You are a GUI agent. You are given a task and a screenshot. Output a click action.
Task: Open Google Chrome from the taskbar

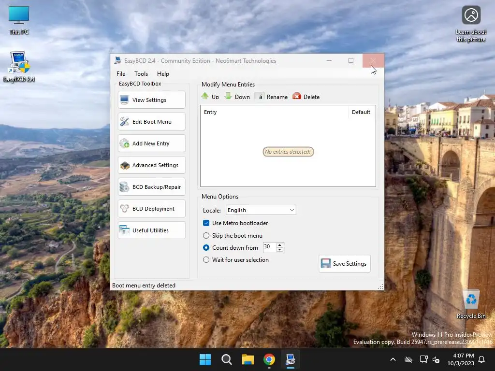[269, 359]
